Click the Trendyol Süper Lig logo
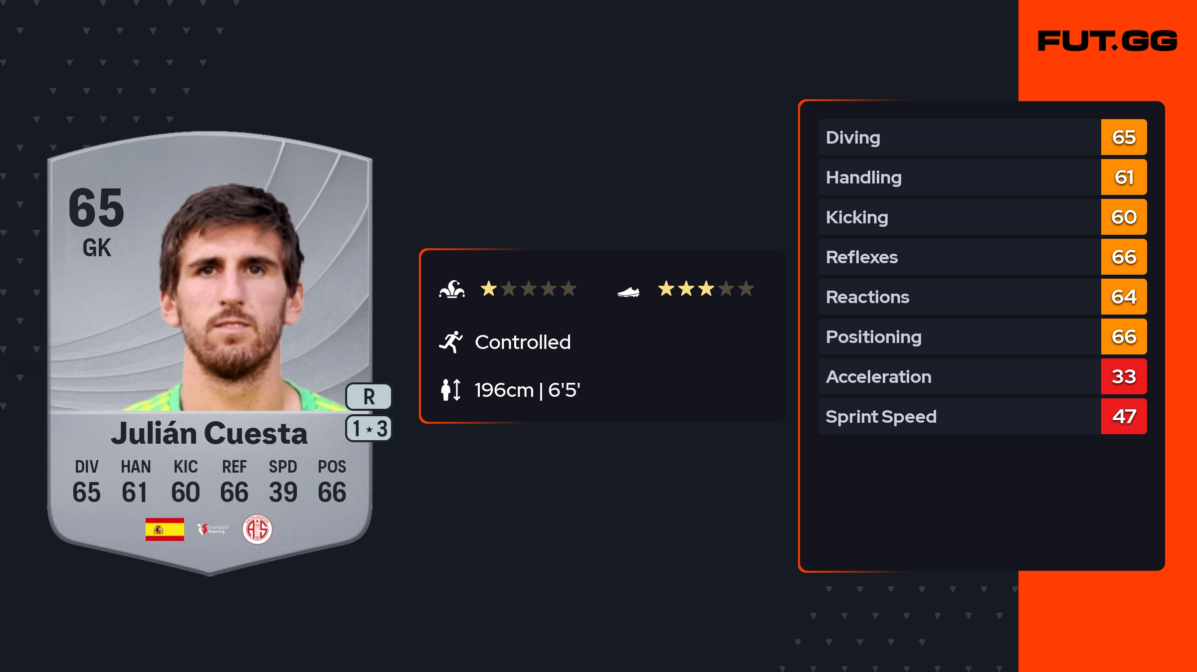The height and width of the screenshot is (672, 1197). point(213,529)
